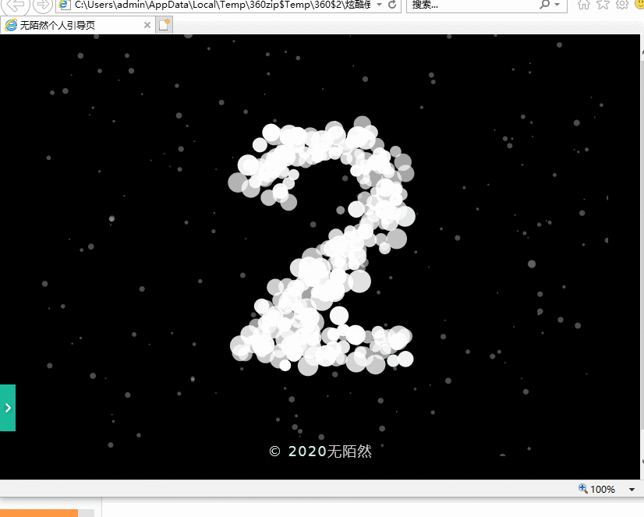Screen dimensions: 644x517
Task: Click the smiley feedback icon
Action: [639, 5]
